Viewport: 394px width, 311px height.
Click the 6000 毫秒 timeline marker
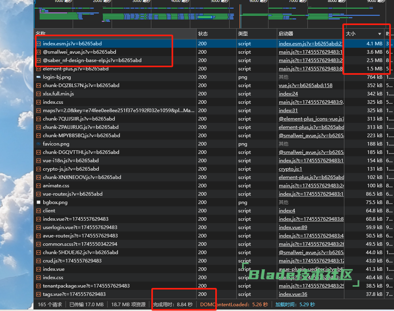(259, 1)
